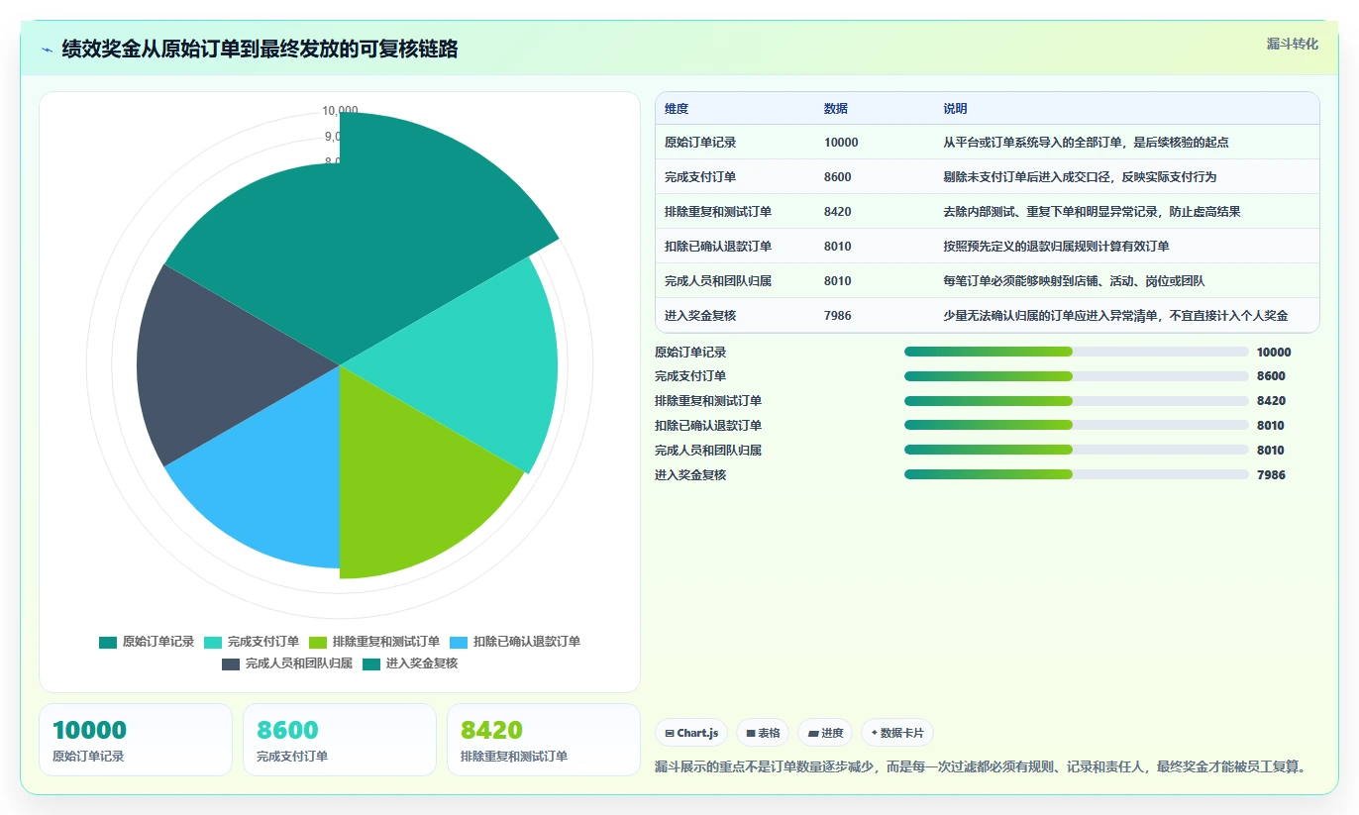Click the 进度 chip
The width and height of the screenshot is (1359, 815).
pyautogui.click(x=825, y=733)
